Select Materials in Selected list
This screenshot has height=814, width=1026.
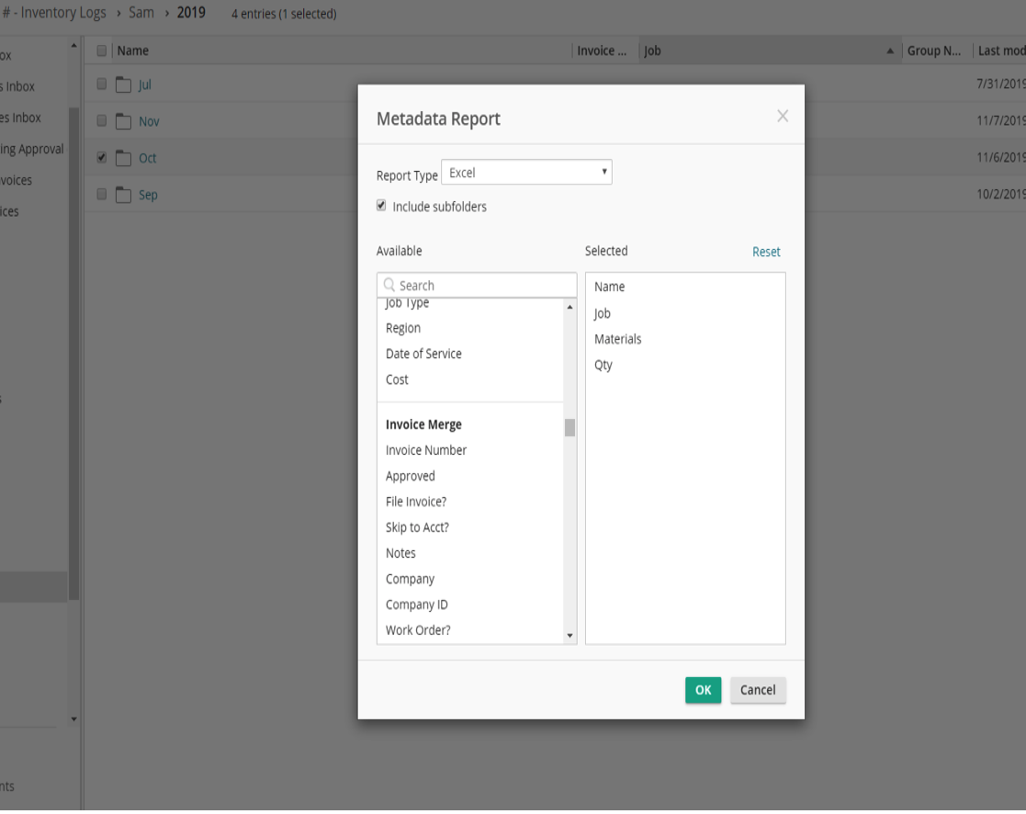617,339
